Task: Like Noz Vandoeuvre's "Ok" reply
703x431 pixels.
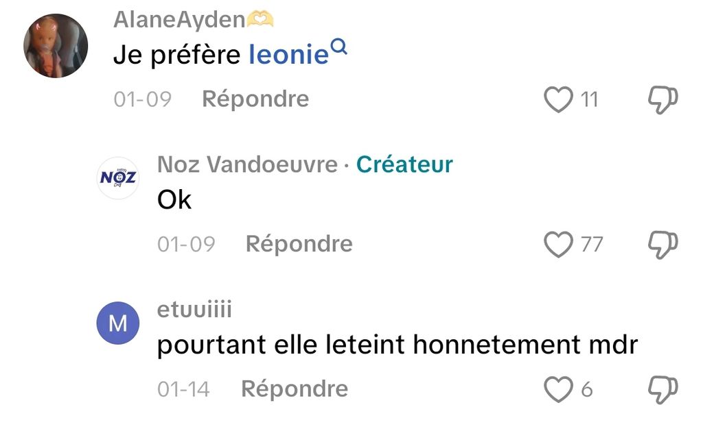Action: tap(558, 245)
